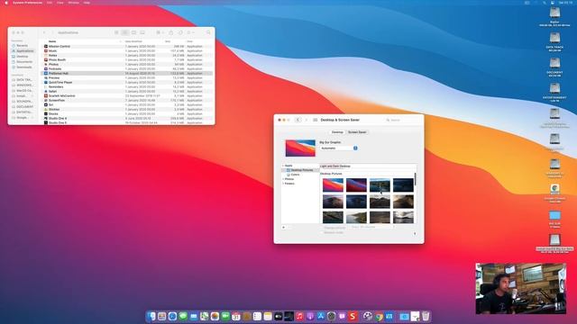Screen dimensions: 577x324
Task: Toggle the Change picture checkbox
Action: [322, 228]
